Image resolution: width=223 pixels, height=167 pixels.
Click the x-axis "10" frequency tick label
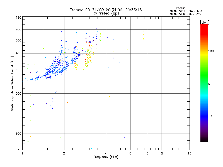click(x=161, y=153)
